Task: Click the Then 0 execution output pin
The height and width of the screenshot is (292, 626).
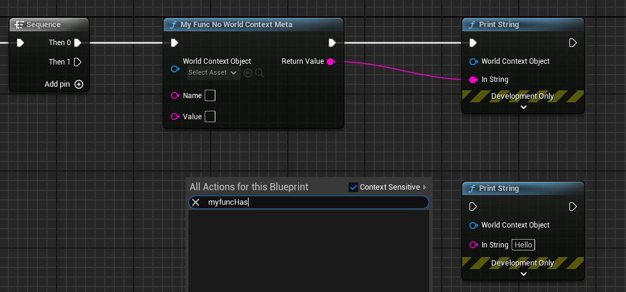Action: (x=77, y=43)
